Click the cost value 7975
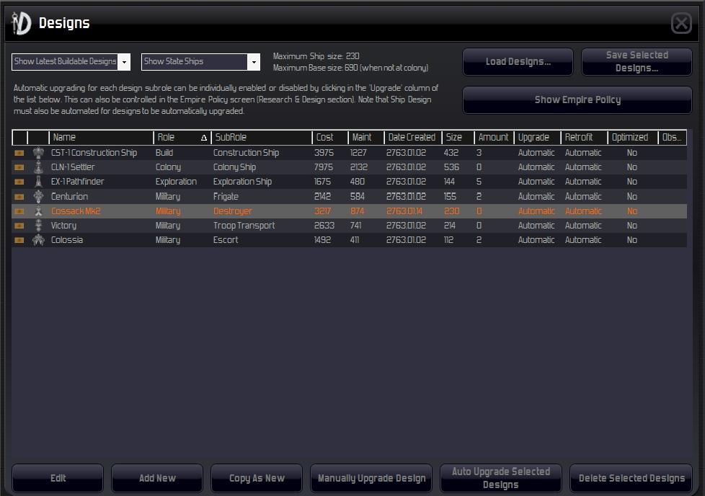705x496 pixels. coord(324,167)
